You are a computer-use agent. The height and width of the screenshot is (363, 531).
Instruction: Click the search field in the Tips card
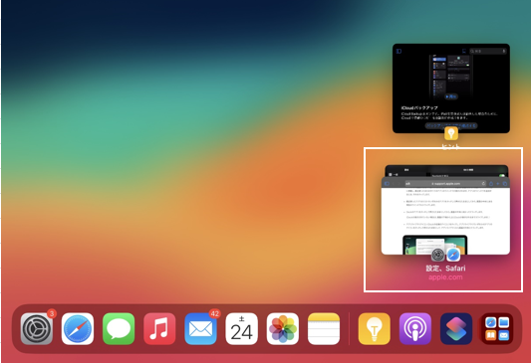488,51
